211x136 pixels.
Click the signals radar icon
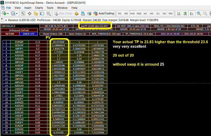89,13
